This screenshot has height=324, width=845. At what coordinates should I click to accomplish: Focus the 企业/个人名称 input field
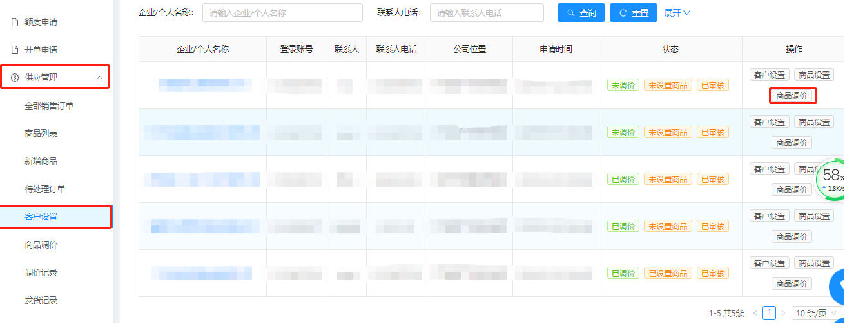pyautogui.click(x=282, y=13)
